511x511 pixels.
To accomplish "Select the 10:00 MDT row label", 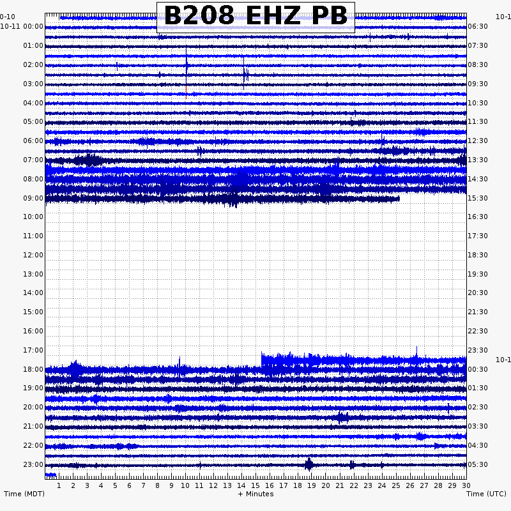I will click(33, 217).
